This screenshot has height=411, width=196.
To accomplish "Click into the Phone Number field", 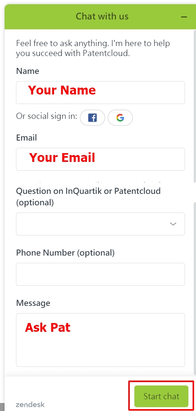I will point(100,274).
